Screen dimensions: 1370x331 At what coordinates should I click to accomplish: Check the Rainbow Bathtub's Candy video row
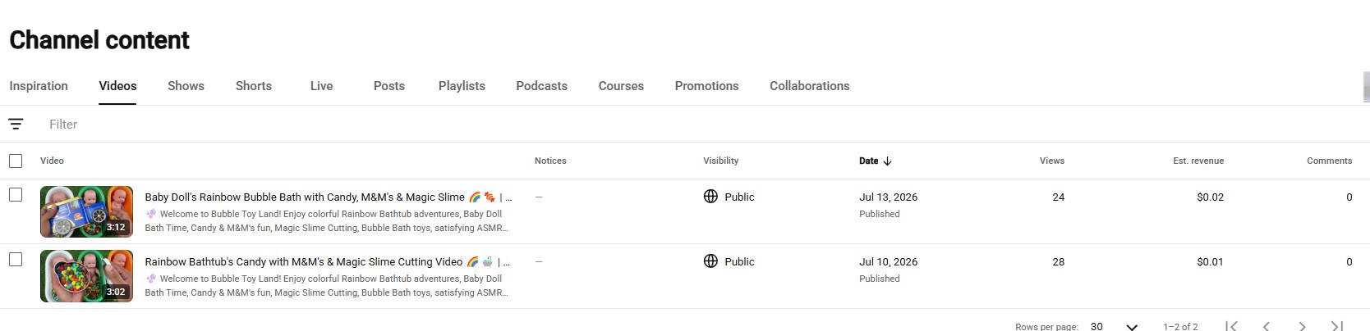(16, 260)
